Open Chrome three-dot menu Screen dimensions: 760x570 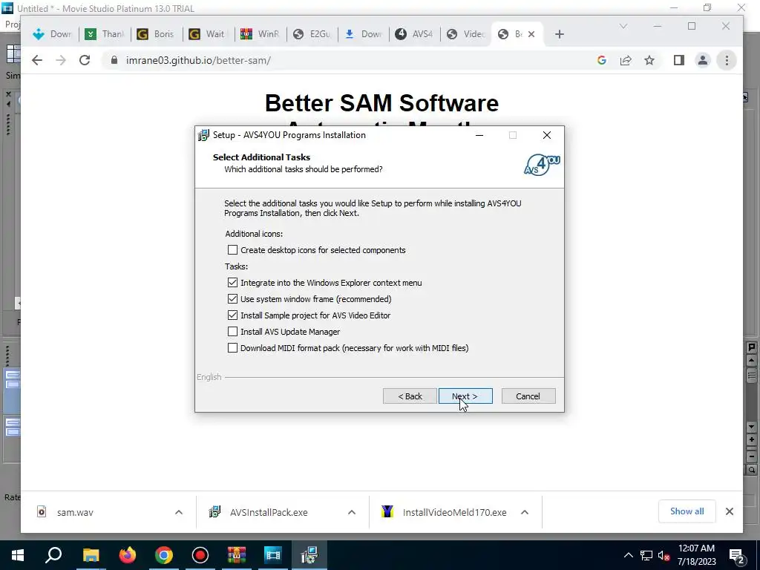pos(727,60)
